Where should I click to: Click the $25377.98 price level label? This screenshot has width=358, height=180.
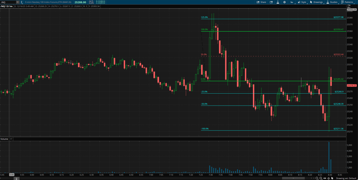pos(339,17)
